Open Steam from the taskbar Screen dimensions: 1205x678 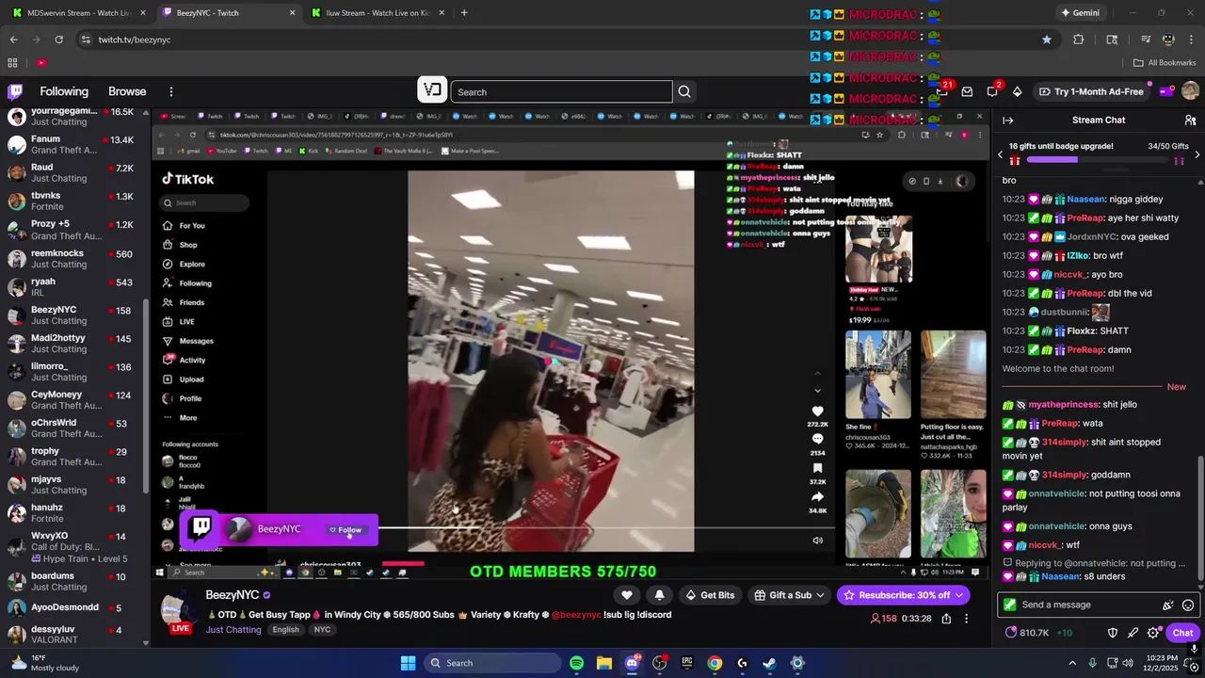[x=769, y=663]
